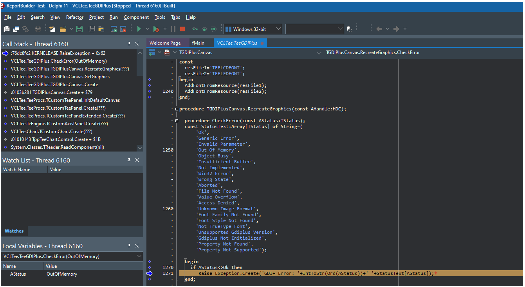Click scroll-down arrow of Call Stack scrollbar

[140, 148]
